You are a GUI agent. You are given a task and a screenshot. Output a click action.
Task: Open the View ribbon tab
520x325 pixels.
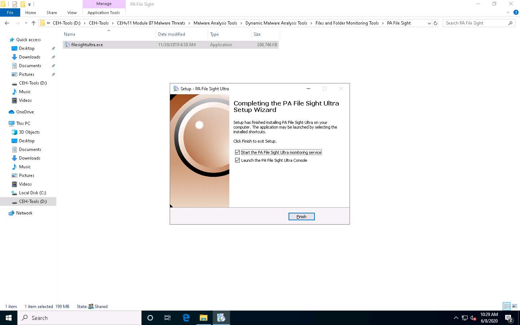(72, 13)
